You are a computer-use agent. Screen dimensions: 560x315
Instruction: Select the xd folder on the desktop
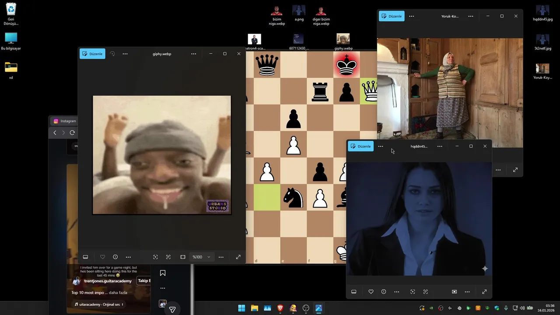click(x=11, y=70)
